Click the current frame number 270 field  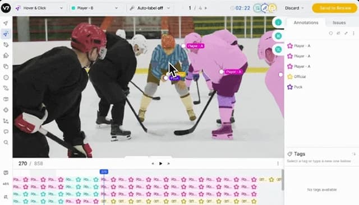22,164
